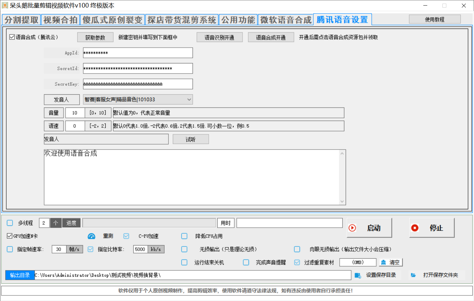Viewport: 474px width, 301px height.
Task: Click text area scrollbar down arrow
Action: (342, 201)
